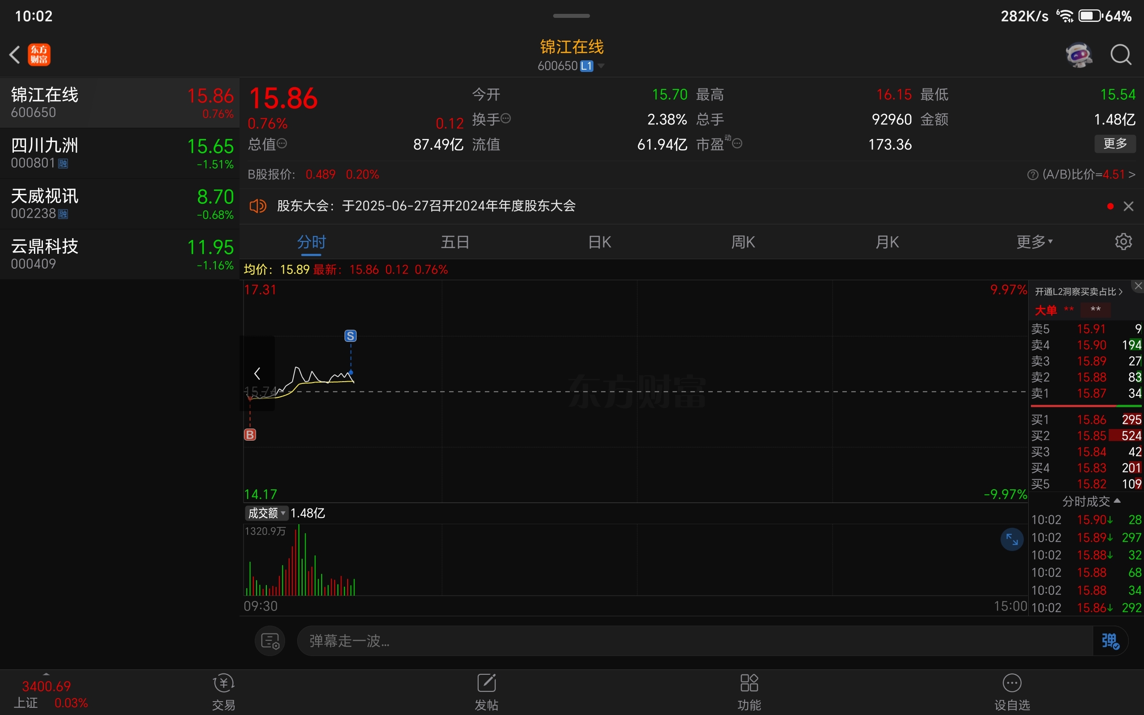The width and height of the screenshot is (1144, 715).
Task: Dismiss the shareholder meeting notice with X
Action: click(x=1128, y=206)
